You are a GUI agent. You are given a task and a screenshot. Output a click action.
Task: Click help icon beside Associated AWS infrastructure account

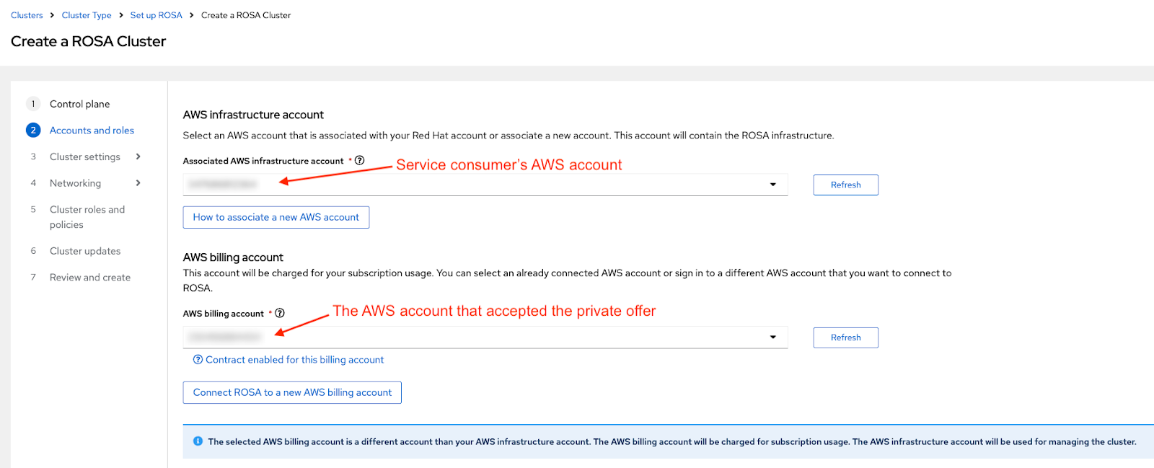click(359, 160)
